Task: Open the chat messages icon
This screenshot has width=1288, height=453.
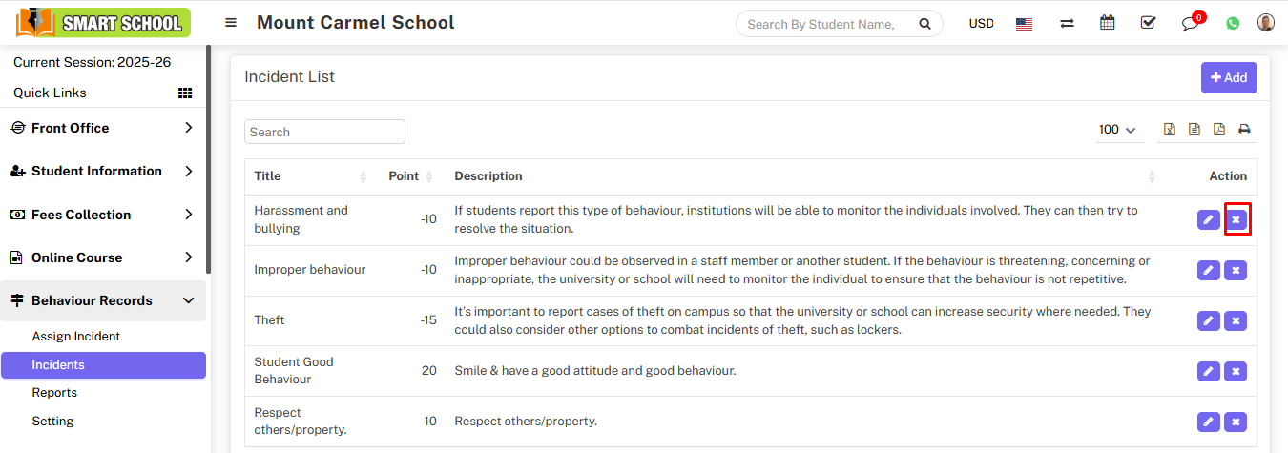Action: pos(1189,23)
